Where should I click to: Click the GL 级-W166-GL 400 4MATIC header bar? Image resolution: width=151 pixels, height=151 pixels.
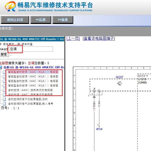(32, 39)
